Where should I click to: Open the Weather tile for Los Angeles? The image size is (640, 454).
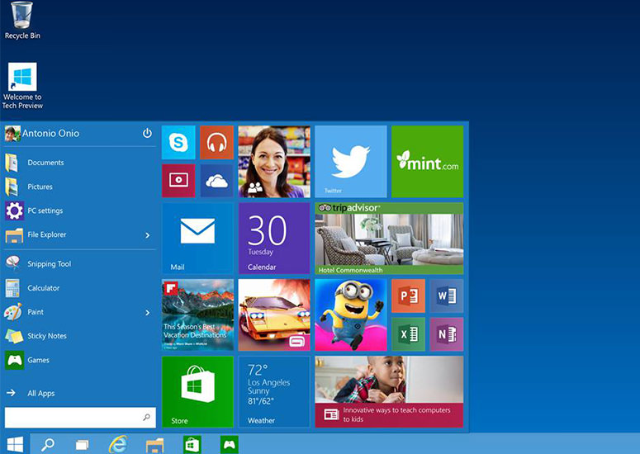pos(274,391)
